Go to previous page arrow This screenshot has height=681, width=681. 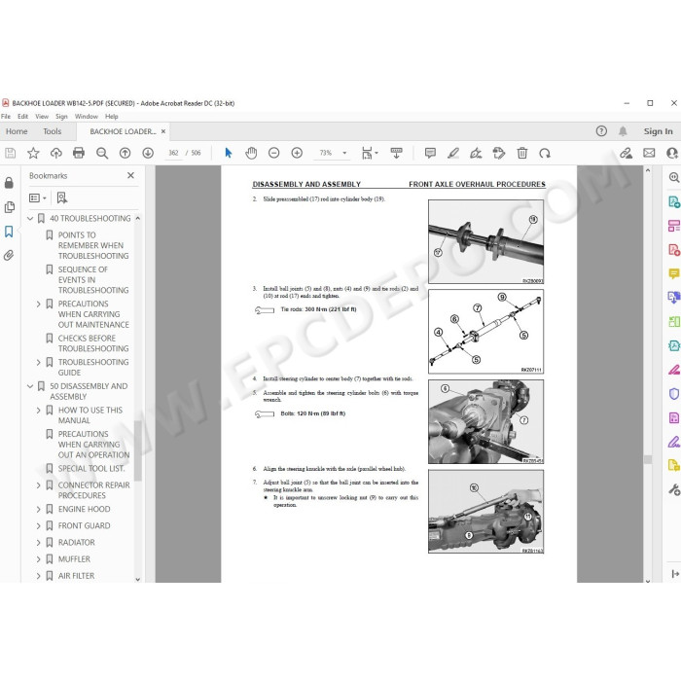click(125, 153)
